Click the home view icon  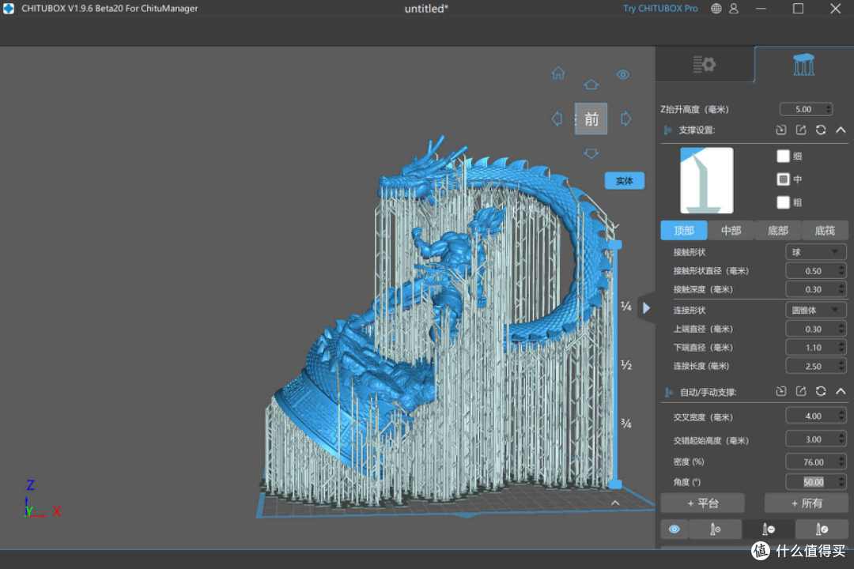coord(558,73)
